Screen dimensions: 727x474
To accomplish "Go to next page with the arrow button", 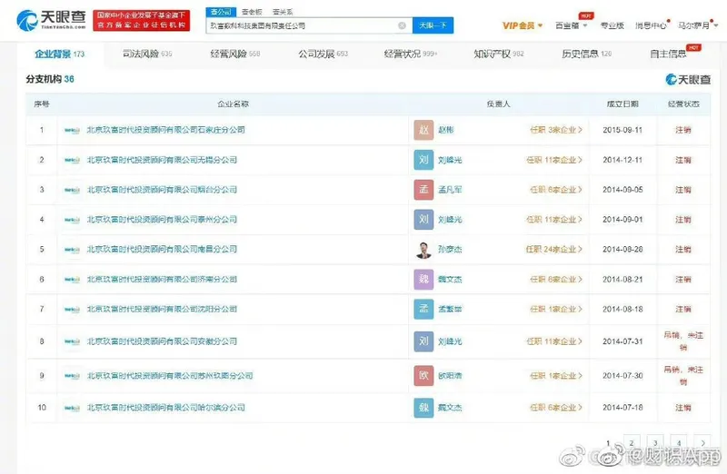I will point(702,443).
